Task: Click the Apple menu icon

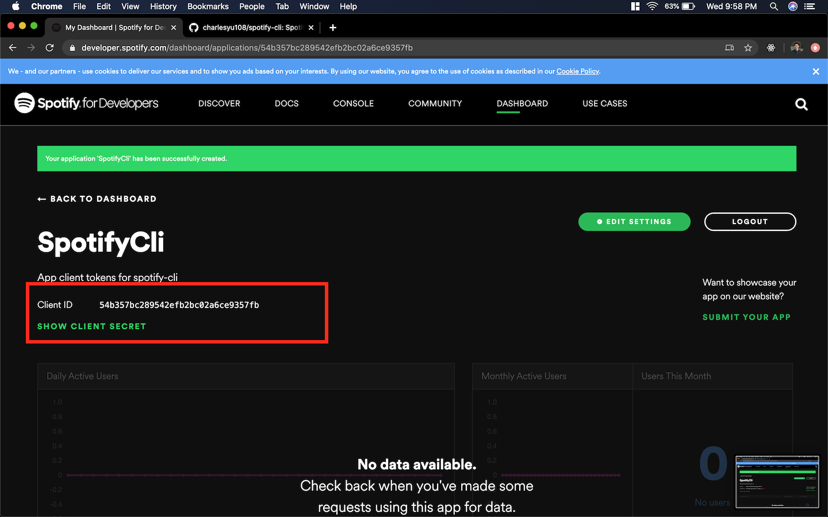Action: 16,6
